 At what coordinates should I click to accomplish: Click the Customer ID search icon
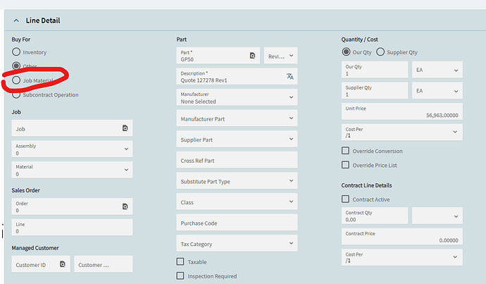[x=62, y=264]
